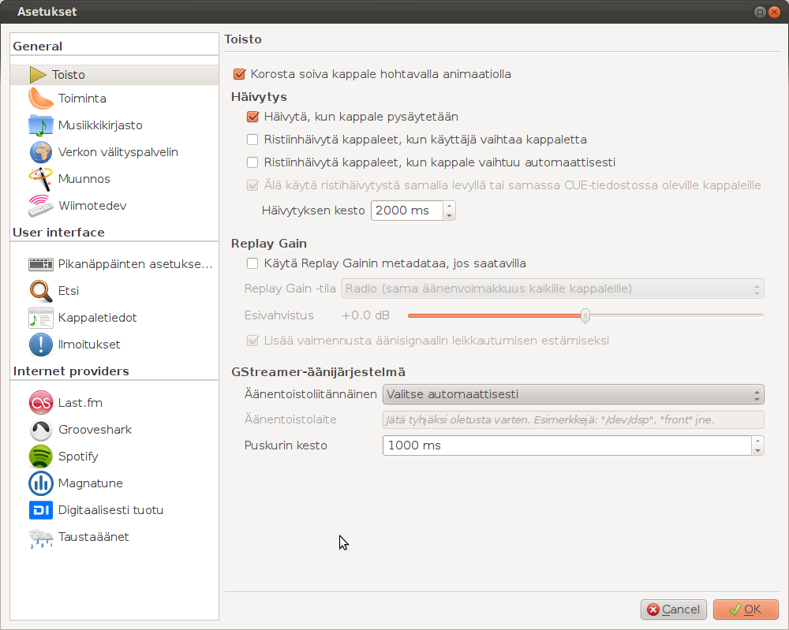This screenshot has width=789, height=630.
Task: Click the Last.fm logo icon
Action: [x=41, y=403]
